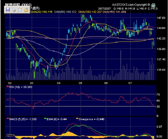Click the RSI 50 level label
168x139 pixels.
(158, 101)
